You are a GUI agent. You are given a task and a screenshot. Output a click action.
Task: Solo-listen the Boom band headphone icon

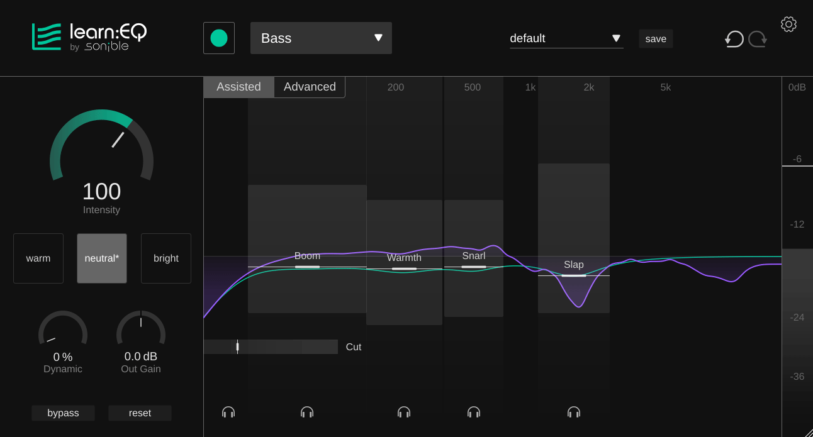307,412
